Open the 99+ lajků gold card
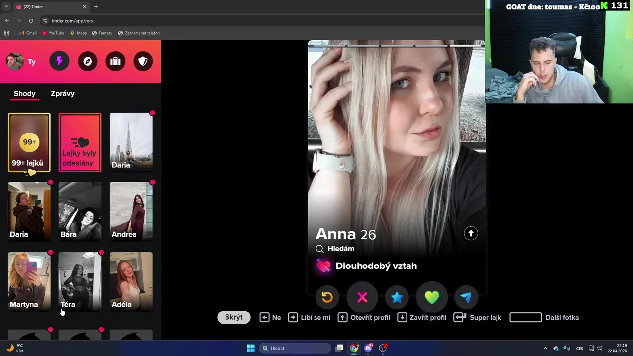633x356 pixels. coord(29,142)
